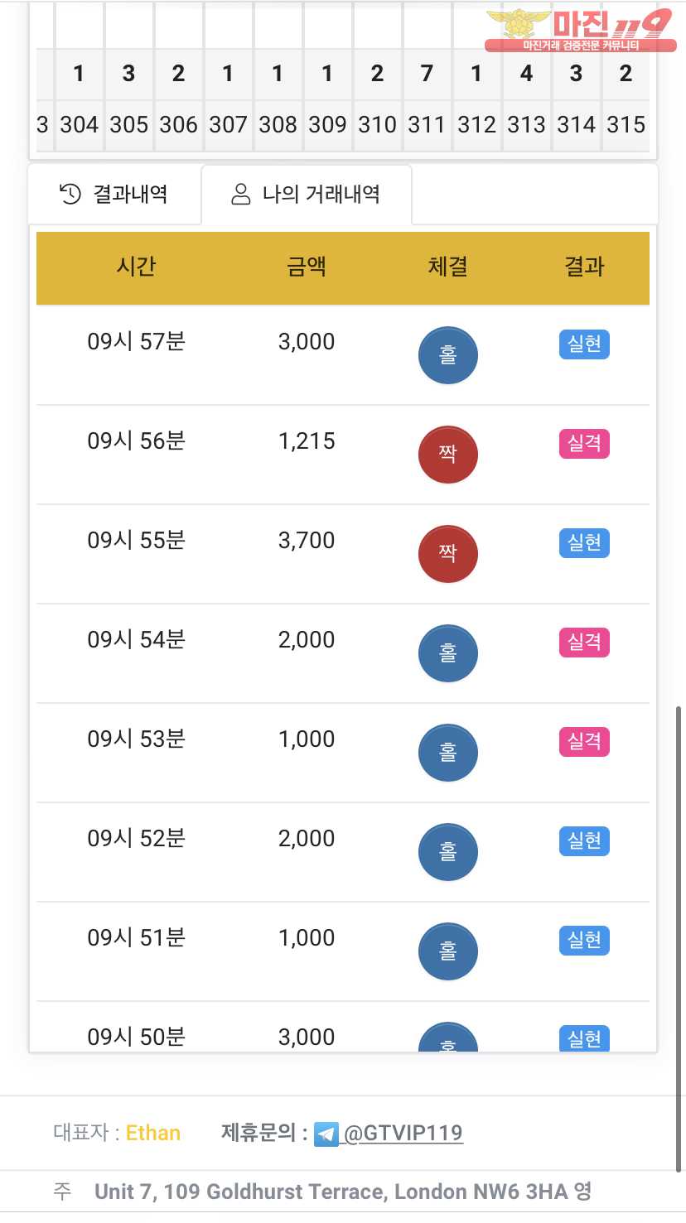Click the blue 홀 circle in 09시 54분 row
686x1223 pixels.
coord(448,653)
